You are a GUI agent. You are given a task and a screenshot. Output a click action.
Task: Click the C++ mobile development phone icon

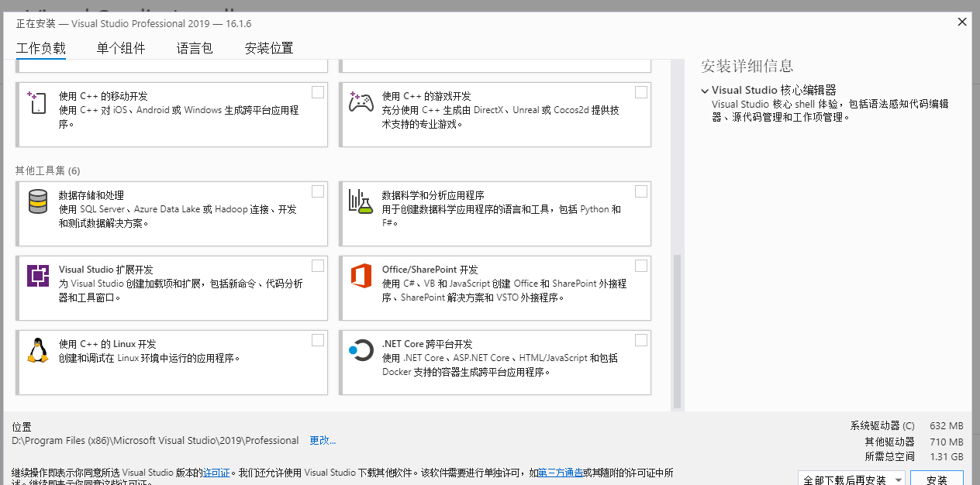37,102
